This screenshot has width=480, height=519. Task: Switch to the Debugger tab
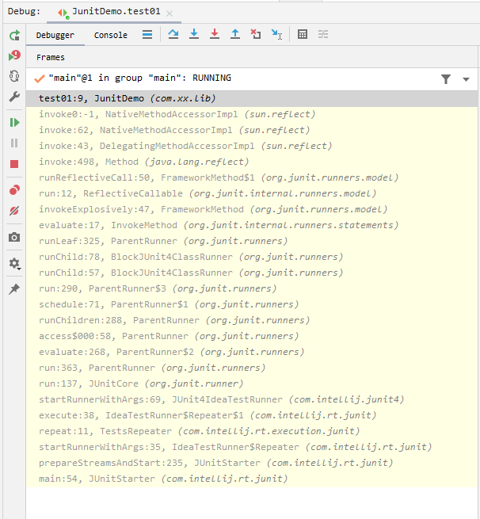tap(55, 35)
